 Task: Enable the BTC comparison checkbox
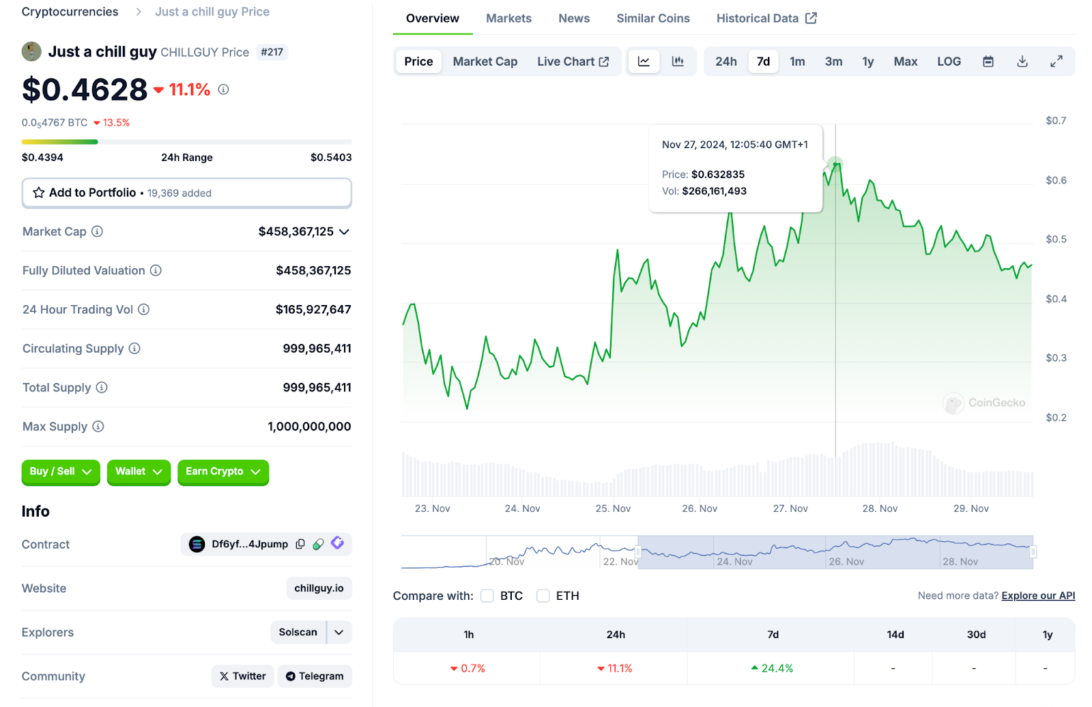pyautogui.click(x=487, y=595)
